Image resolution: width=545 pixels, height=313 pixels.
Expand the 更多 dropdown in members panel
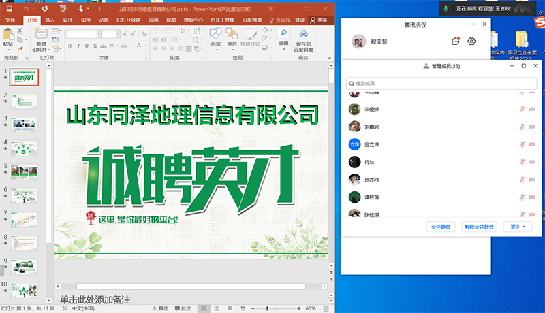(518, 227)
